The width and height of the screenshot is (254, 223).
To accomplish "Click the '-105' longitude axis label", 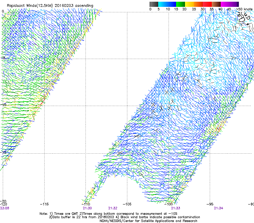I will pyautogui.click(x=127, y=204).
